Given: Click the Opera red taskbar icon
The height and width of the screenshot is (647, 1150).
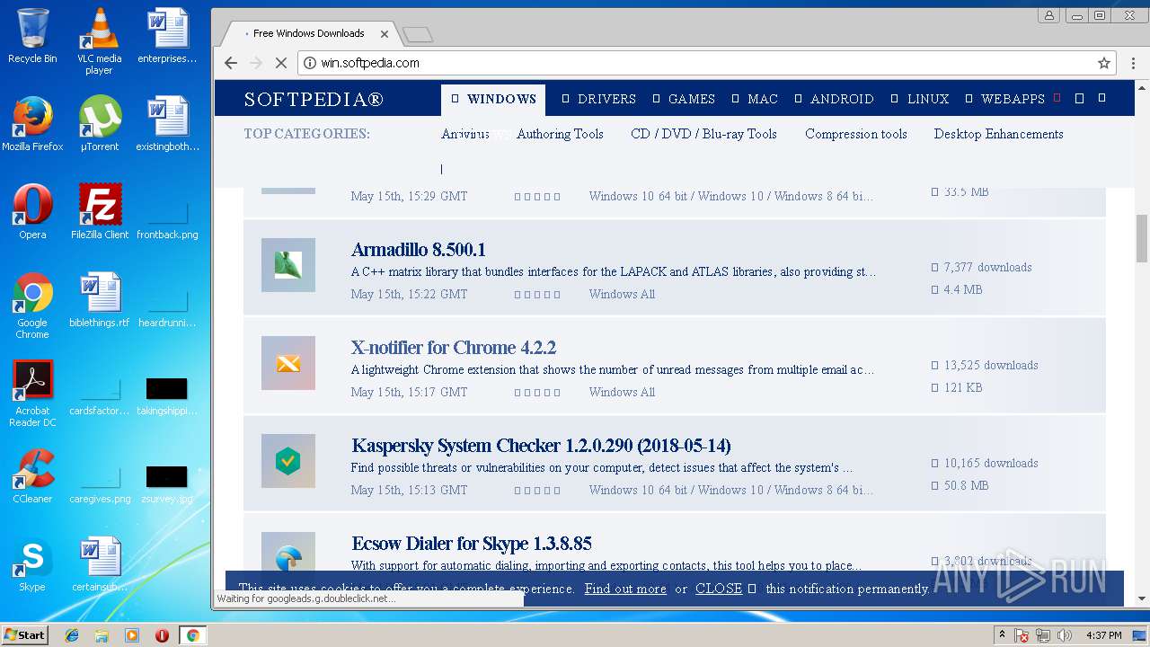Looking at the screenshot, I should pyautogui.click(x=162, y=635).
